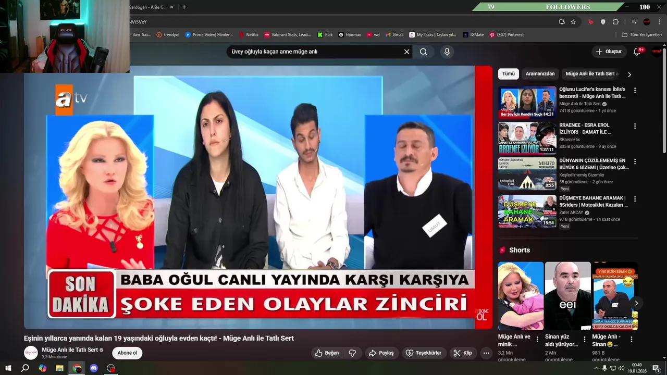
Task: Click the install app icon in address bar
Action: click(x=562, y=22)
